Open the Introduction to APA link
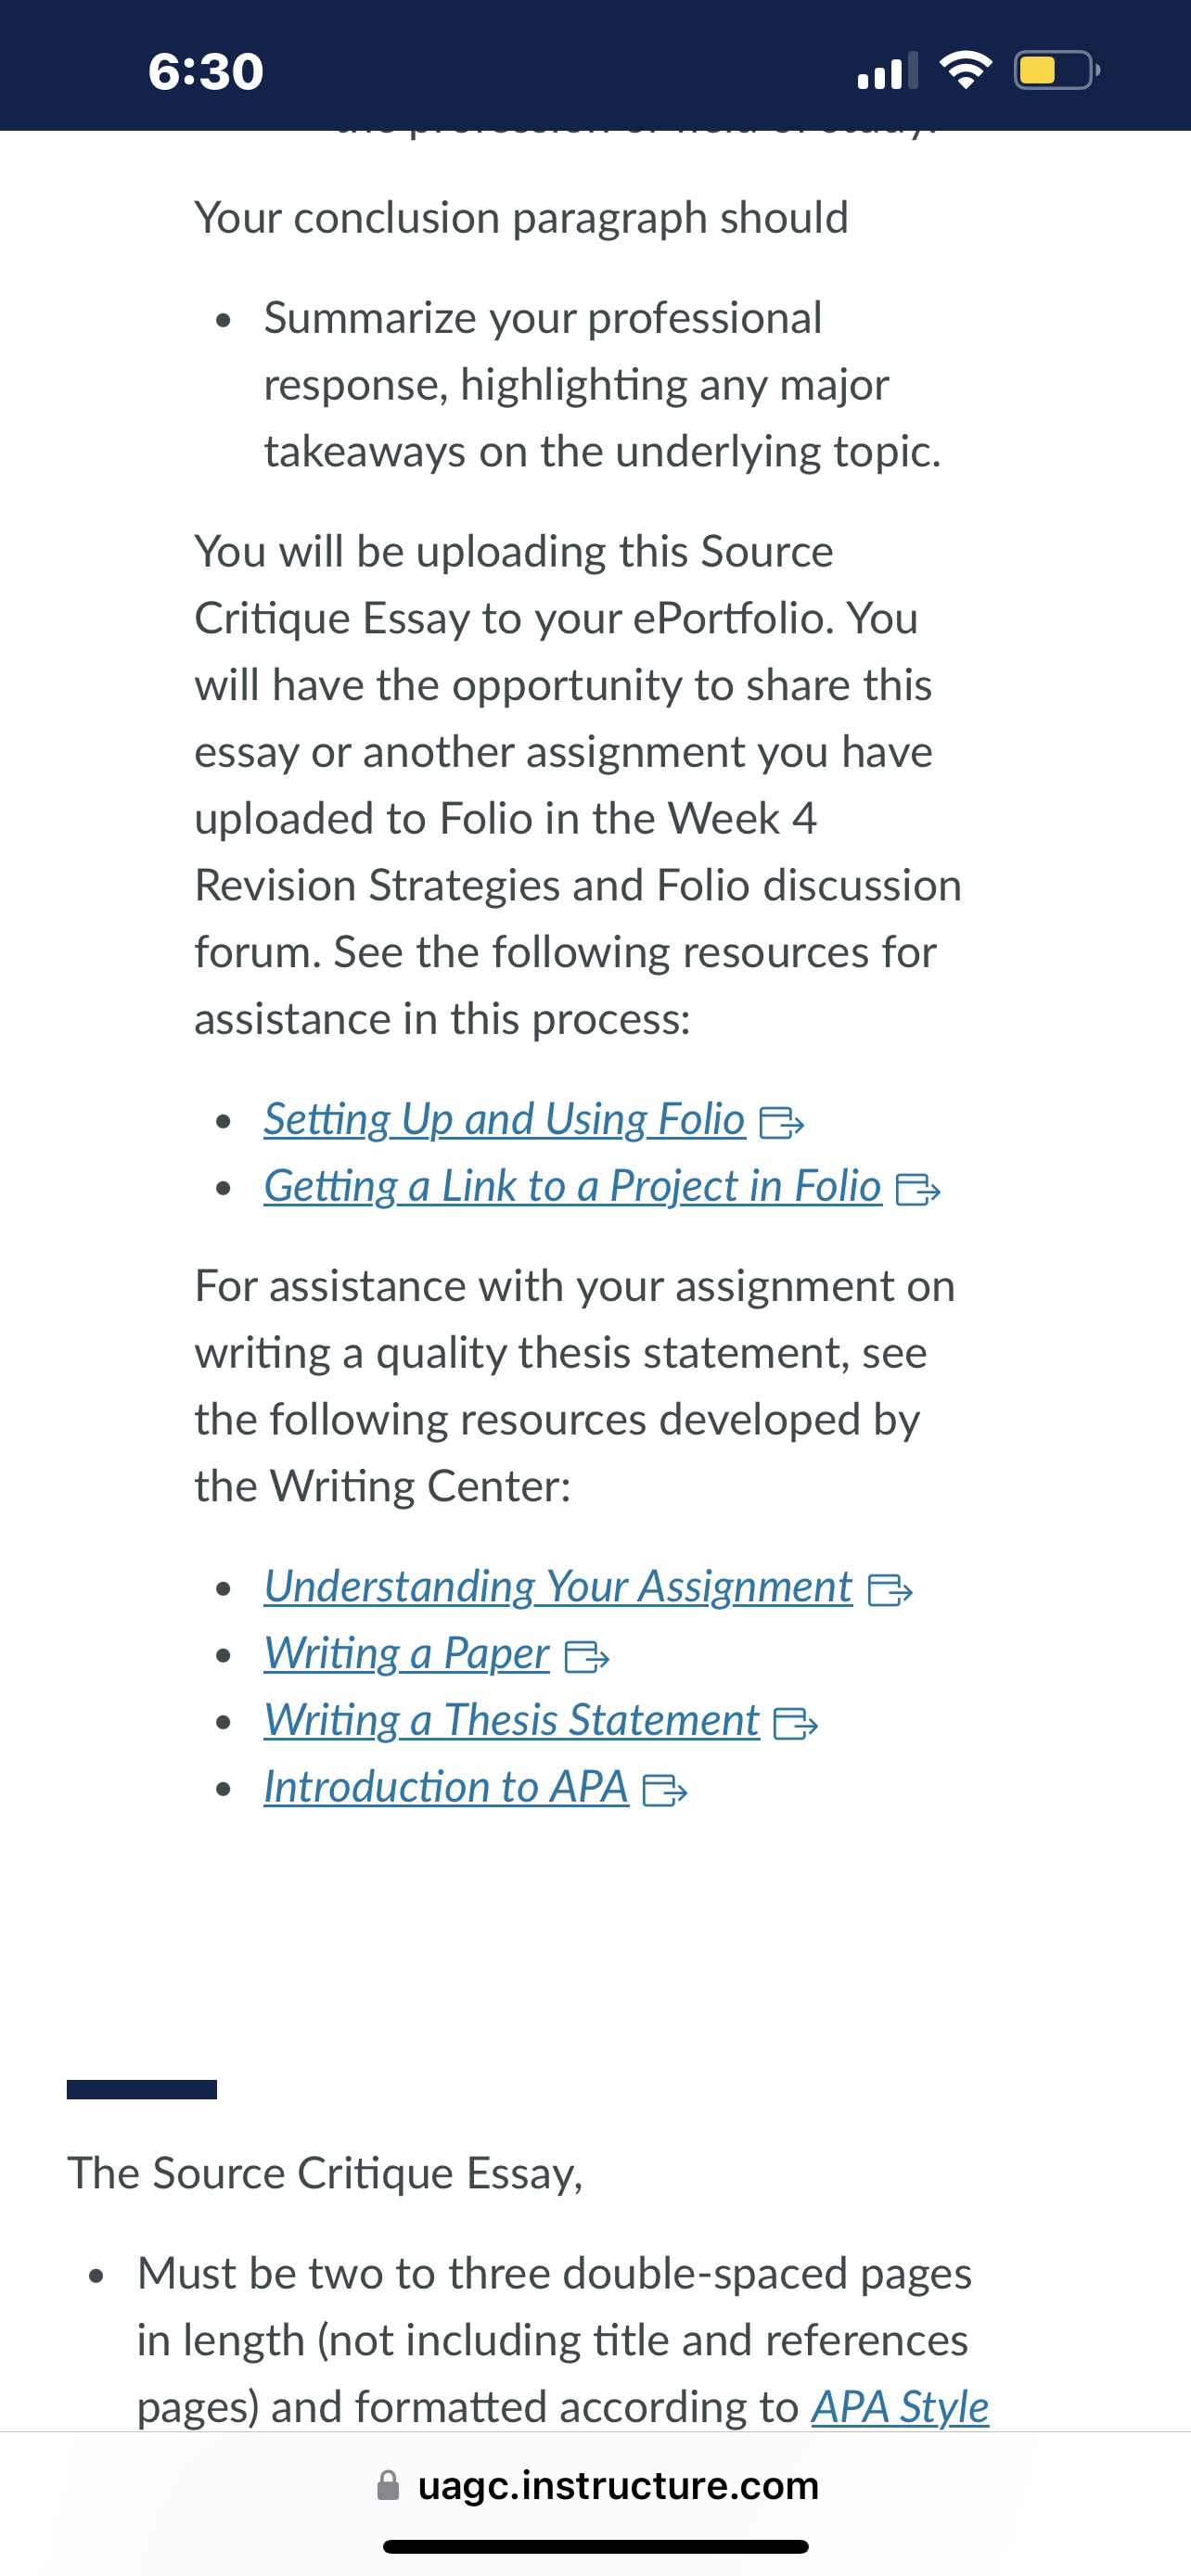The height and width of the screenshot is (2576, 1191). pos(446,1787)
